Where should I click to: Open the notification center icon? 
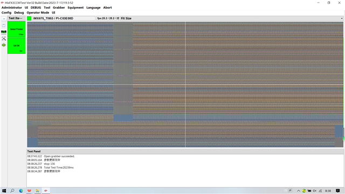(338, 191)
